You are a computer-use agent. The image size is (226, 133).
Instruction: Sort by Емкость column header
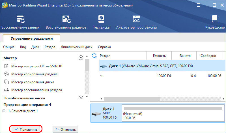[159, 56]
